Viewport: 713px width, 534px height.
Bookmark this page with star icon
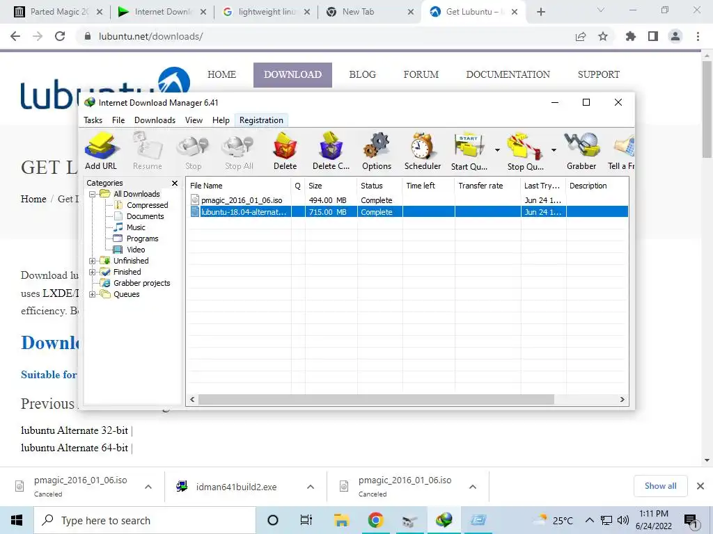603,36
